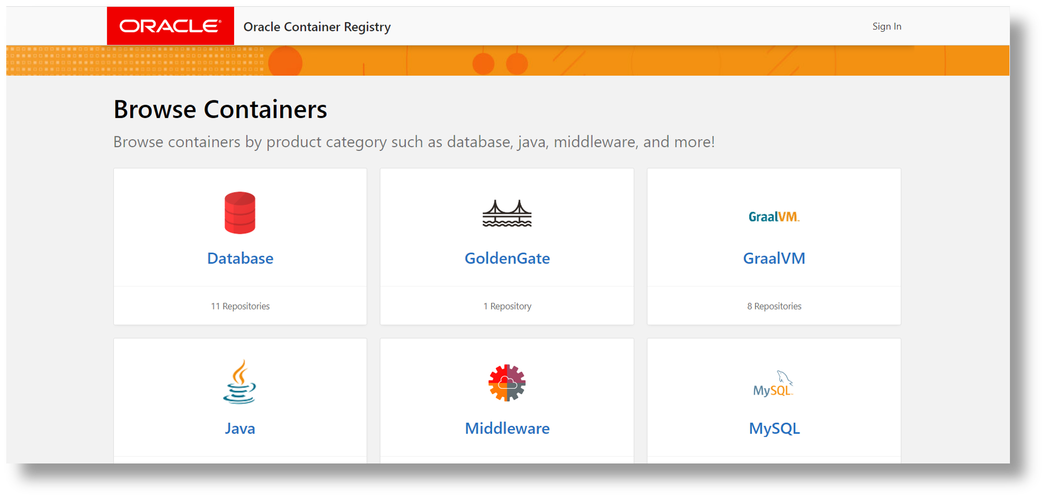Click the red Database cylinder icon
This screenshot has width=1046, height=500.
240,213
